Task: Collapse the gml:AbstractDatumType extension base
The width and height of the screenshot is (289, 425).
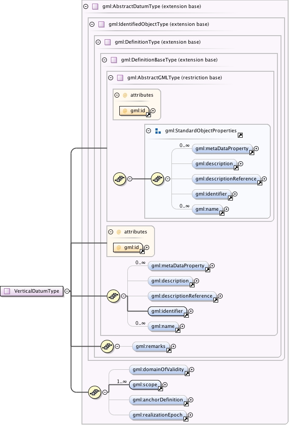Action: [86, 7]
